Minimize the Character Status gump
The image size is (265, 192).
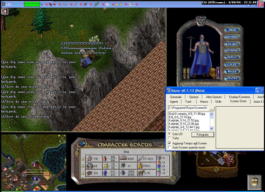point(173,178)
